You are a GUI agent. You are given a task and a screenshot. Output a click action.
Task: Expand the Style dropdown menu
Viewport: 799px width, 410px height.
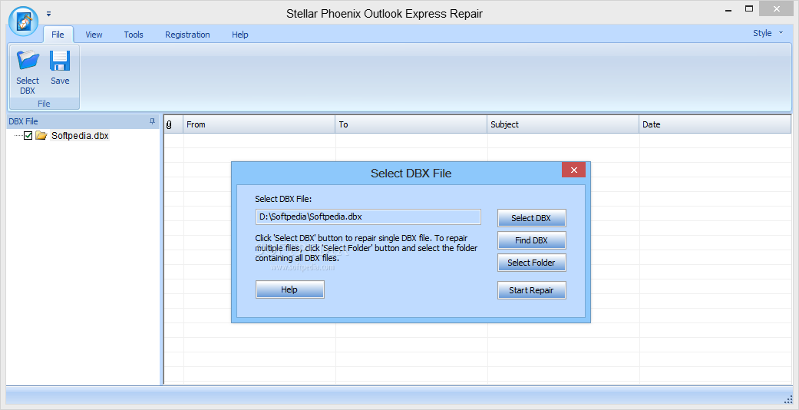pos(768,33)
